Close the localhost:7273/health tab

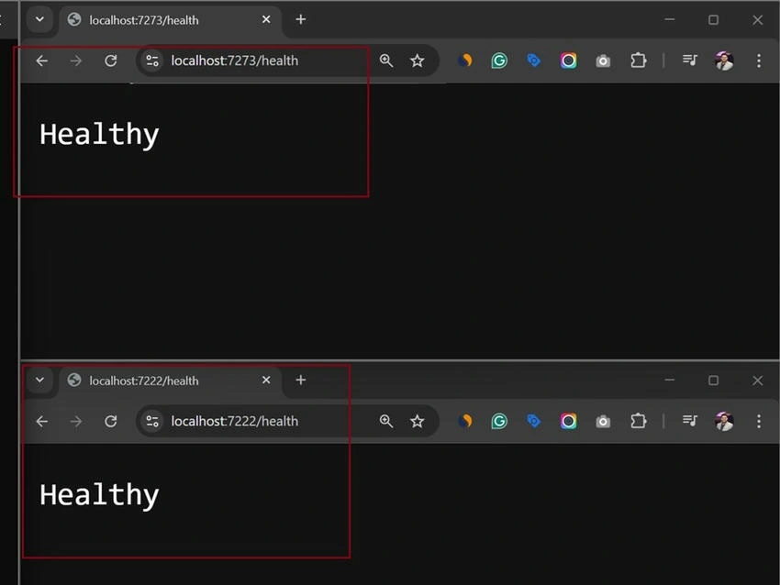[x=266, y=19]
